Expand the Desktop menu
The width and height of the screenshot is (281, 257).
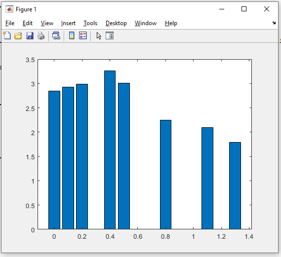116,23
